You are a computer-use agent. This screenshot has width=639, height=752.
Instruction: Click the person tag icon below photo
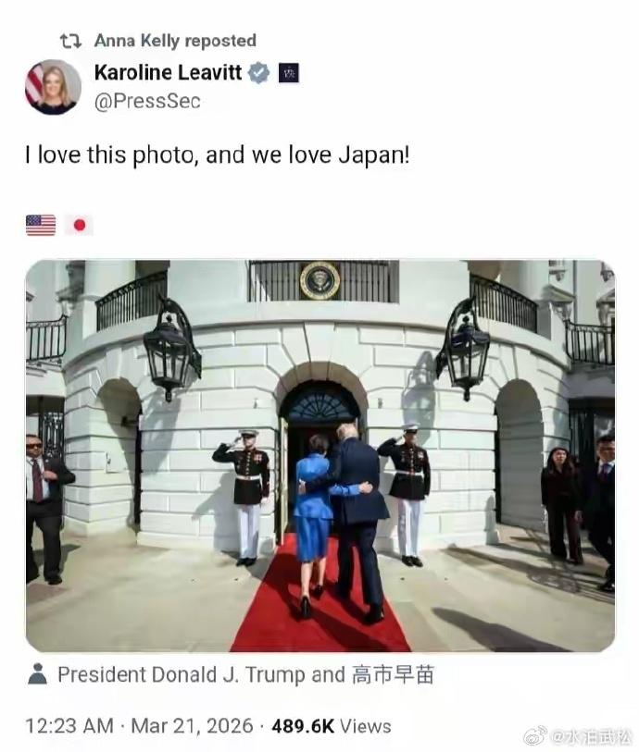click(37, 673)
